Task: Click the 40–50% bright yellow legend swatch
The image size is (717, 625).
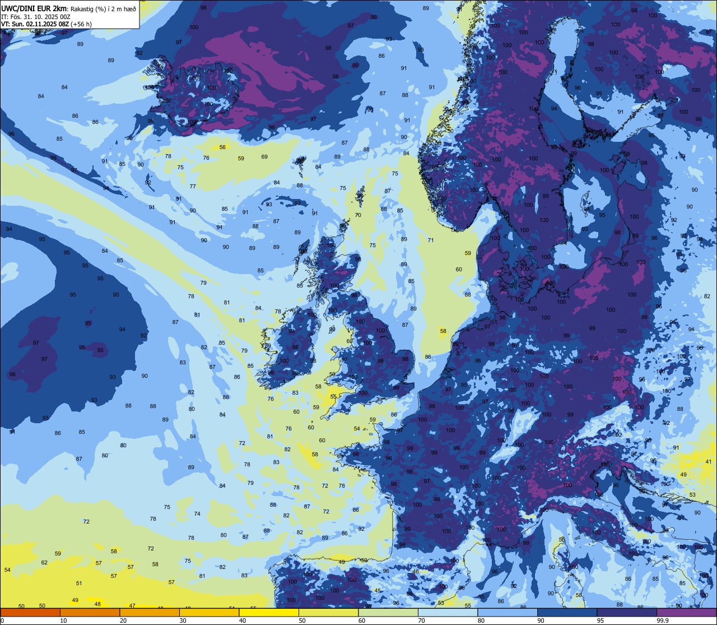Action: pos(269,612)
